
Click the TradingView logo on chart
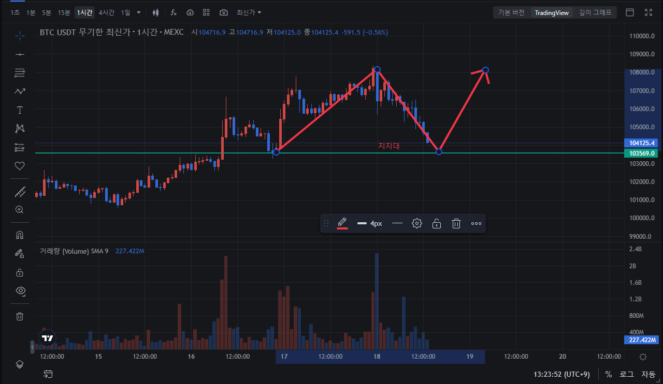pyautogui.click(x=48, y=339)
